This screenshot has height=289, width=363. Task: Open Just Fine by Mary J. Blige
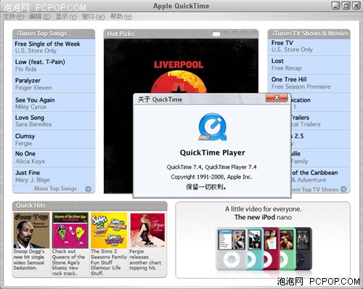click(x=54, y=176)
